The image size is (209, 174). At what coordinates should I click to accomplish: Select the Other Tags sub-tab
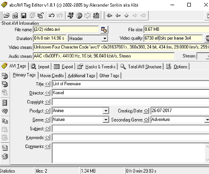109,75
